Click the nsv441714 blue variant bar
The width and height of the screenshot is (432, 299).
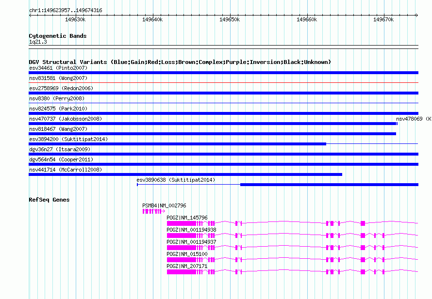(185, 174)
